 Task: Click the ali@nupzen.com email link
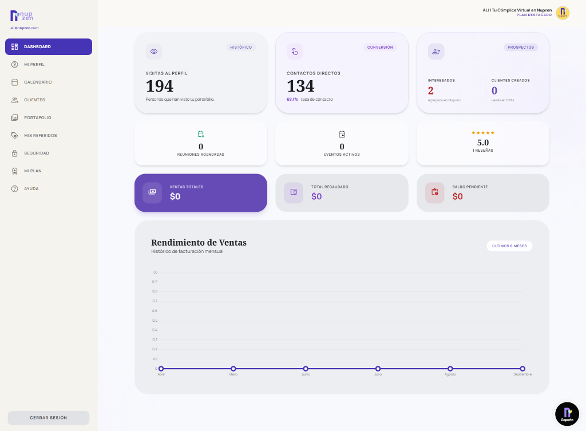click(24, 28)
